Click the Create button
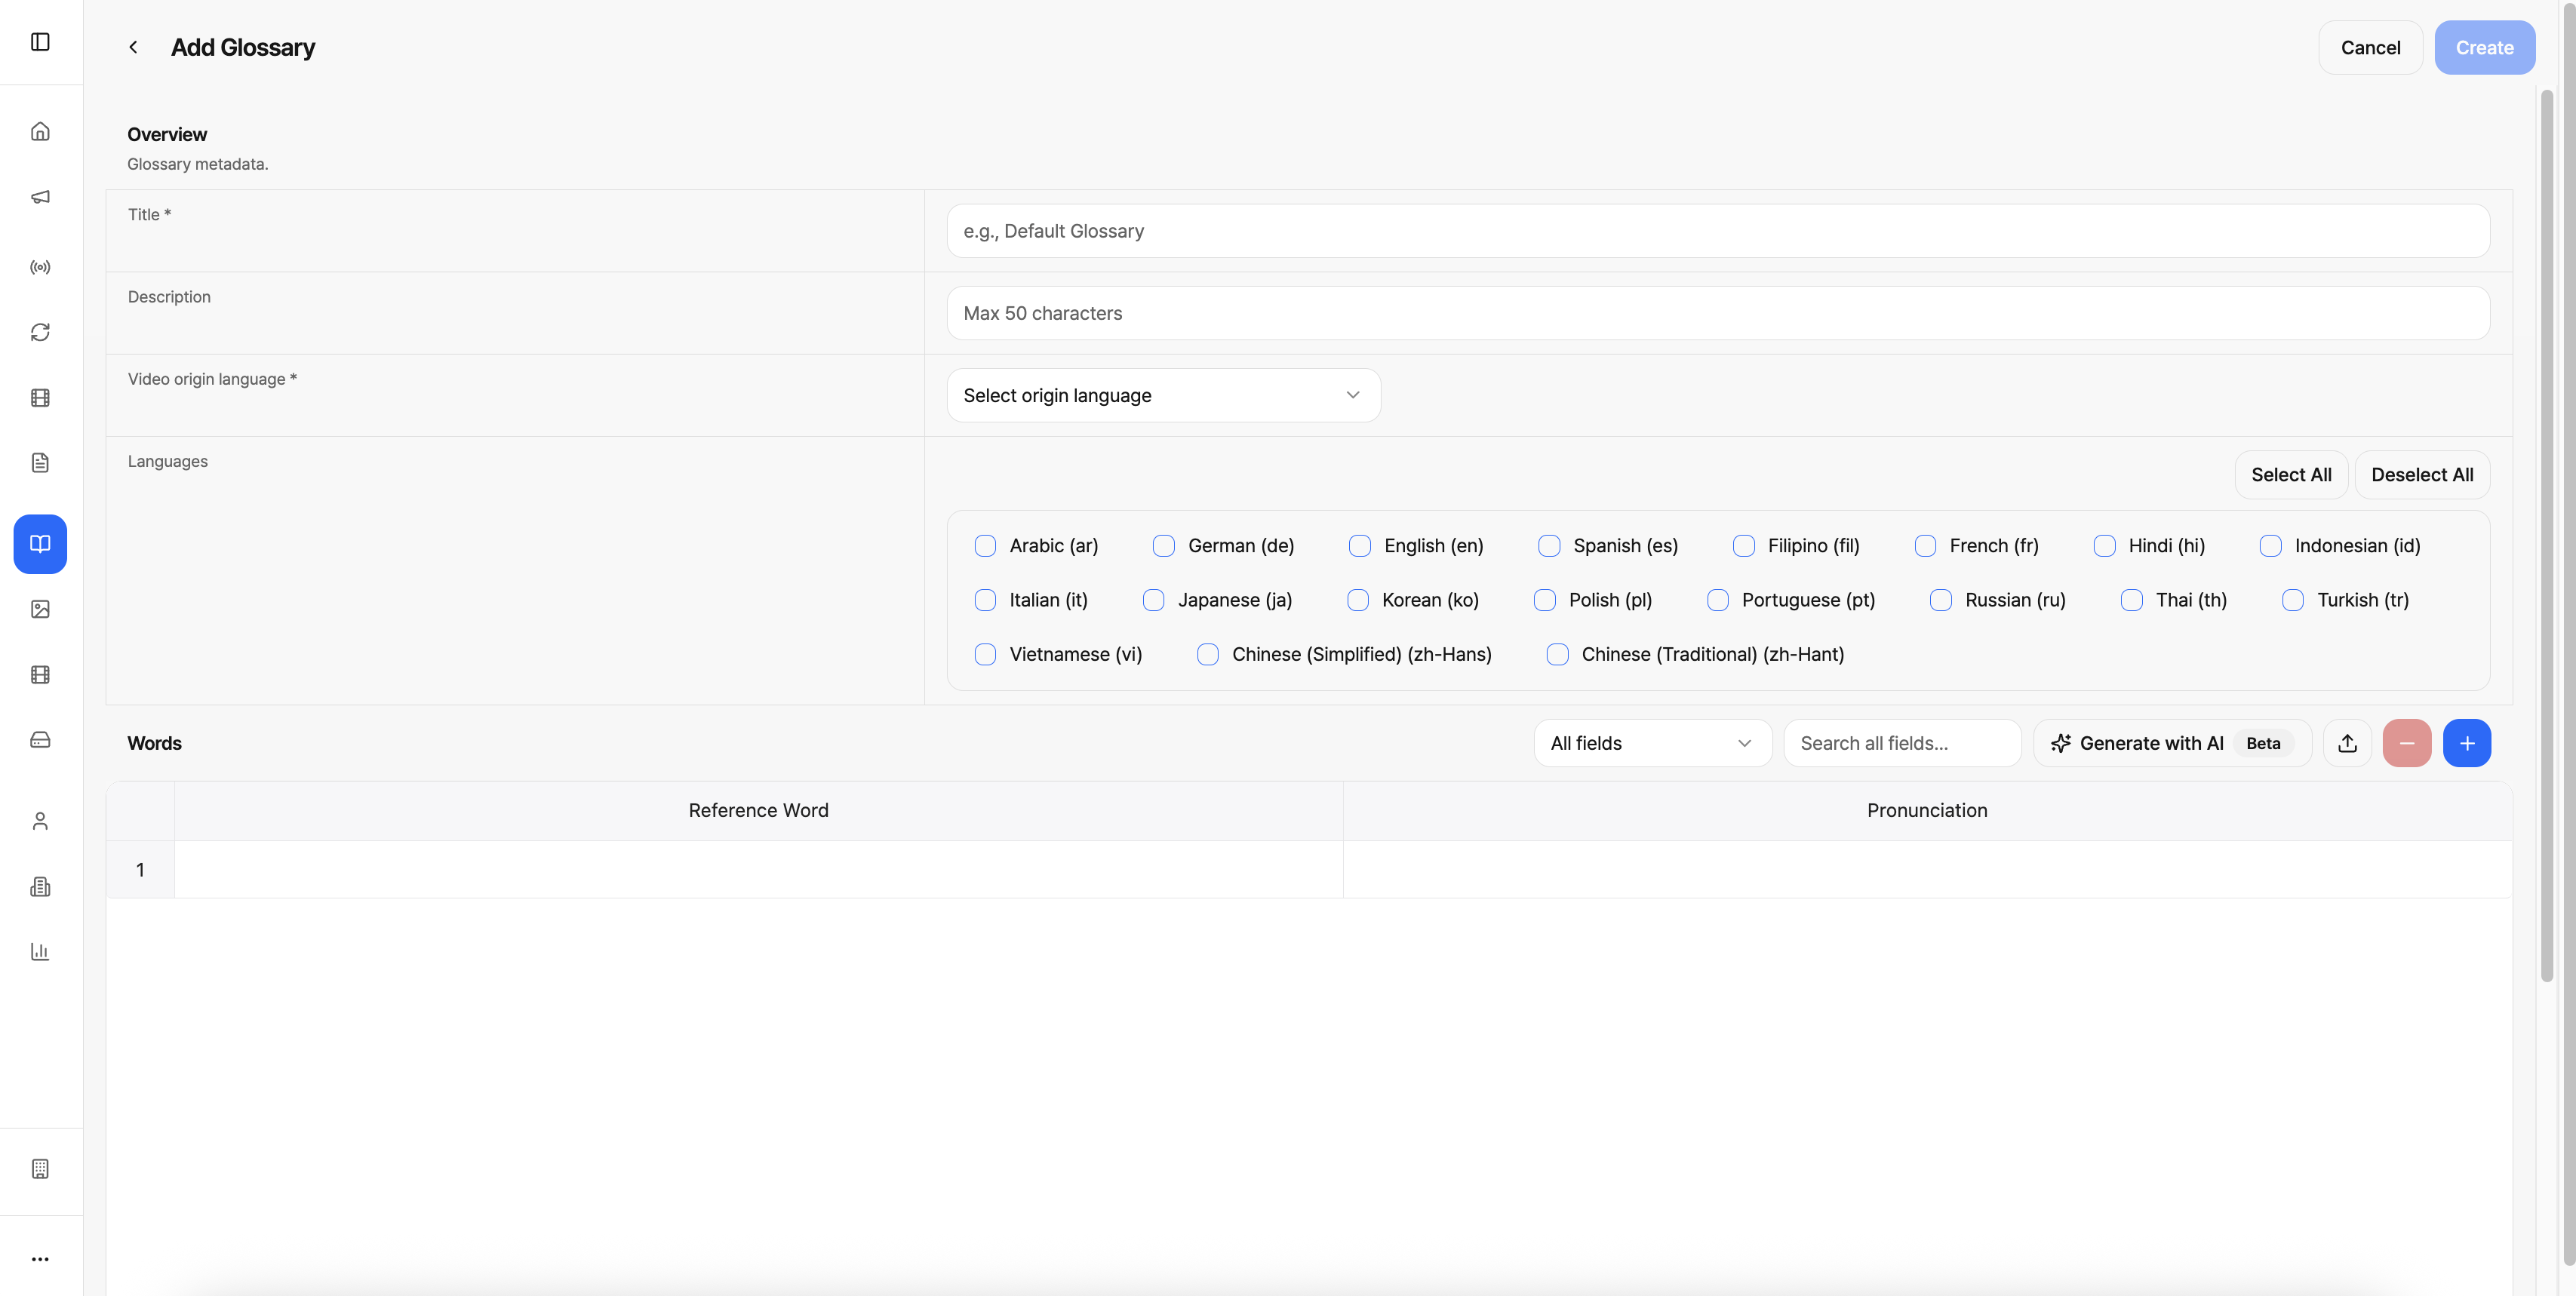 tap(2484, 47)
